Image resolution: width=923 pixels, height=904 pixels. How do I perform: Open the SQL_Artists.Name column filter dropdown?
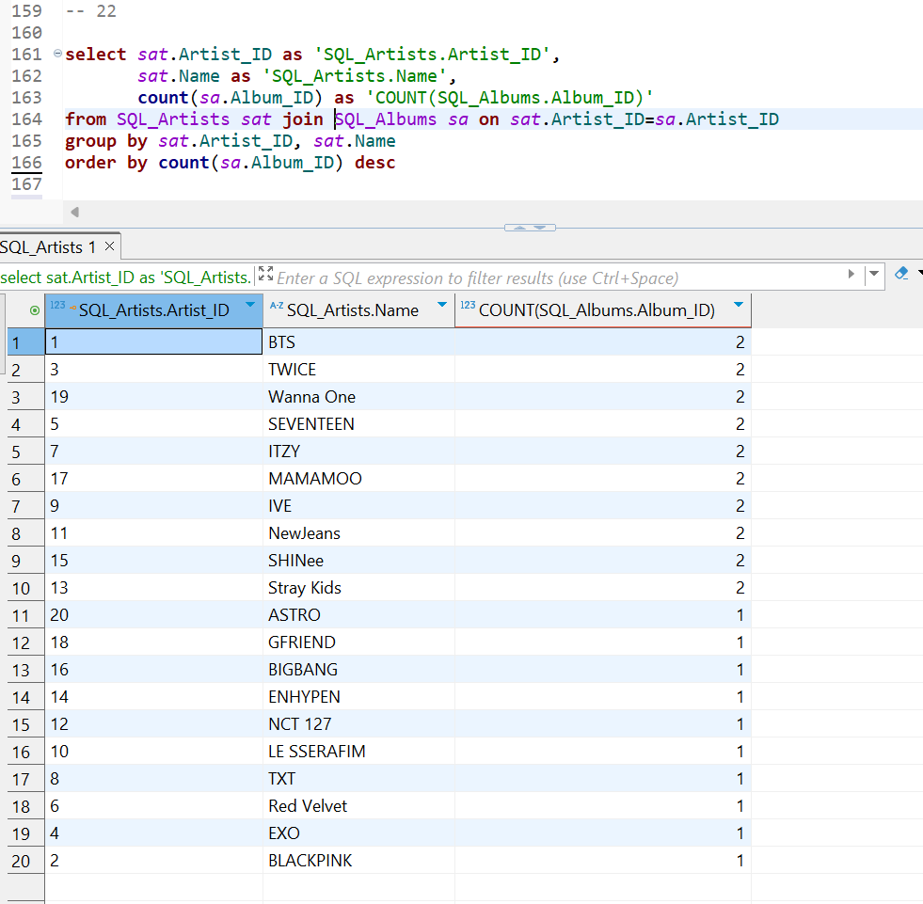click(442, 304)
